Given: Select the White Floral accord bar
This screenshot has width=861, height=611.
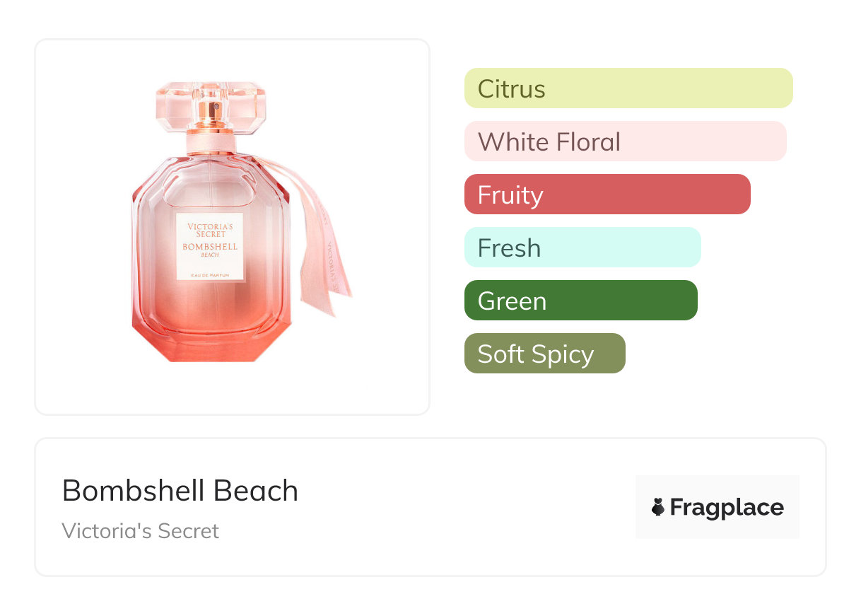Looking at the screenshot, I should click(625, 141).
